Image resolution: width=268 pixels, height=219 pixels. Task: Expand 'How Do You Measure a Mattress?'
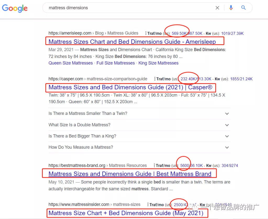[x=139, y=147]
